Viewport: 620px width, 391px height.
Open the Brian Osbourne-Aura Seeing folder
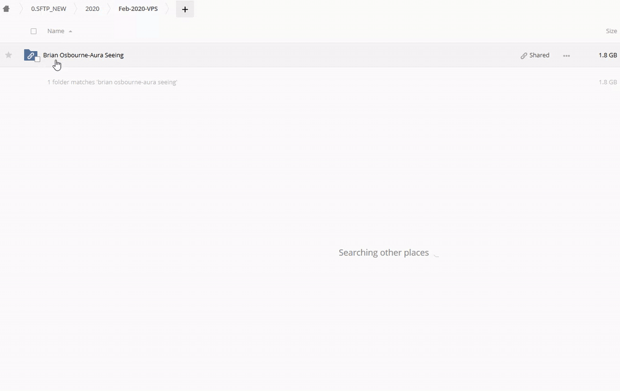83,55
